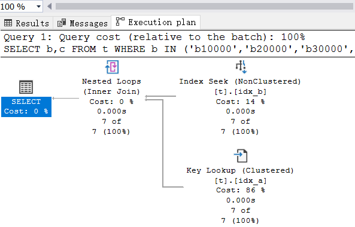Click the scroll left arrow
This screenshot has height=227, width=355.
coord(50,7)
